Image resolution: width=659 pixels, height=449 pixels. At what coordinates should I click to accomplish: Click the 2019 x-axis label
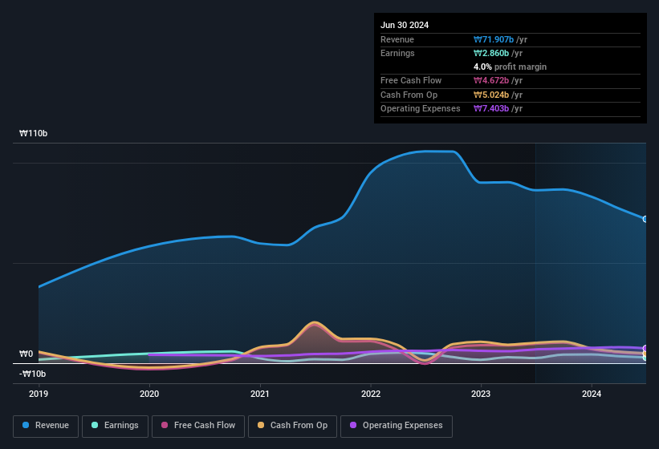click(x=39, y=394)
